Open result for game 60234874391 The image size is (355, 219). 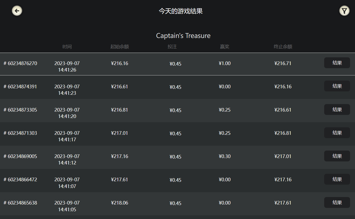(337, 86)
